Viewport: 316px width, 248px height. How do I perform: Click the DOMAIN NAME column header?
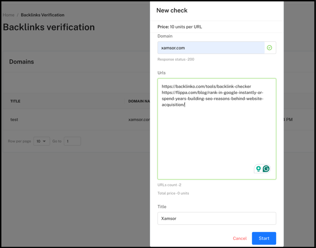pyautogui.click(x=139, y=101)
